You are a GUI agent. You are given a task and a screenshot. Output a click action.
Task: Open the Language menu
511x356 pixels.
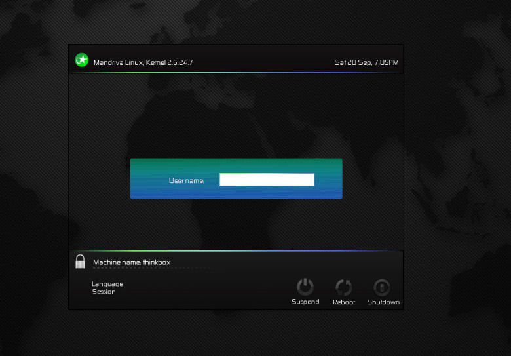pos(107,284)
